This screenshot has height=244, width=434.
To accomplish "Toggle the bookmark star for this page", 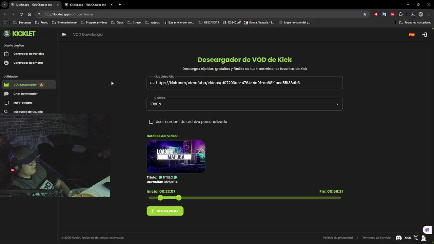I will coord(365,14).
